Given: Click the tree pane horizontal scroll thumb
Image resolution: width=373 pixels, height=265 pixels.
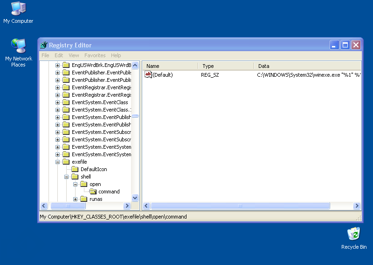Looking at the screenshot, I should coord(68,205).
